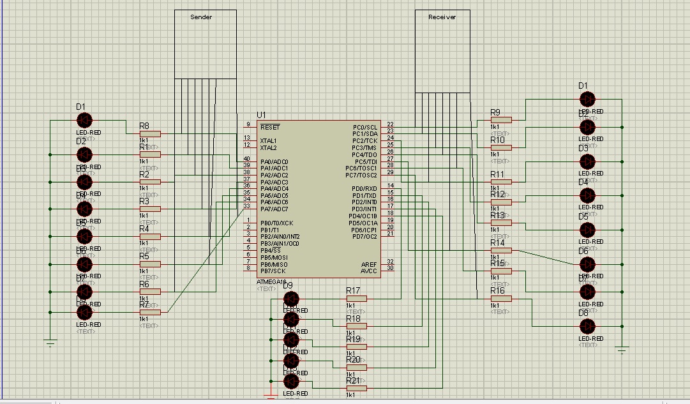The image size is (690, 404).
Task: Click the PA0/ADC0 pin label
Action: click(x=274, y=161)
